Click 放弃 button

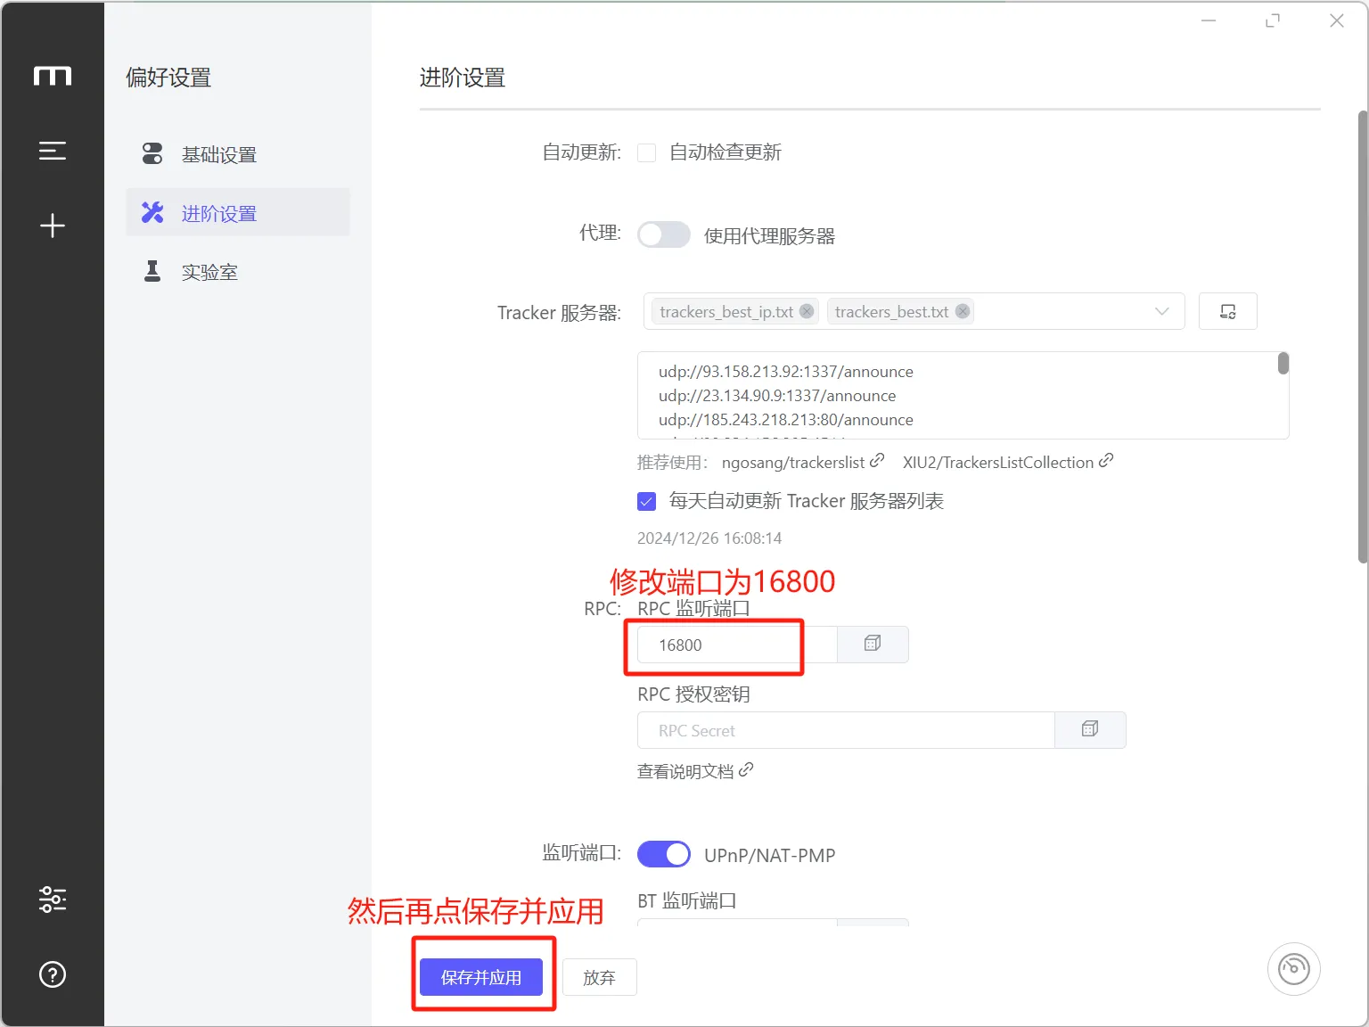click(599, 977)
